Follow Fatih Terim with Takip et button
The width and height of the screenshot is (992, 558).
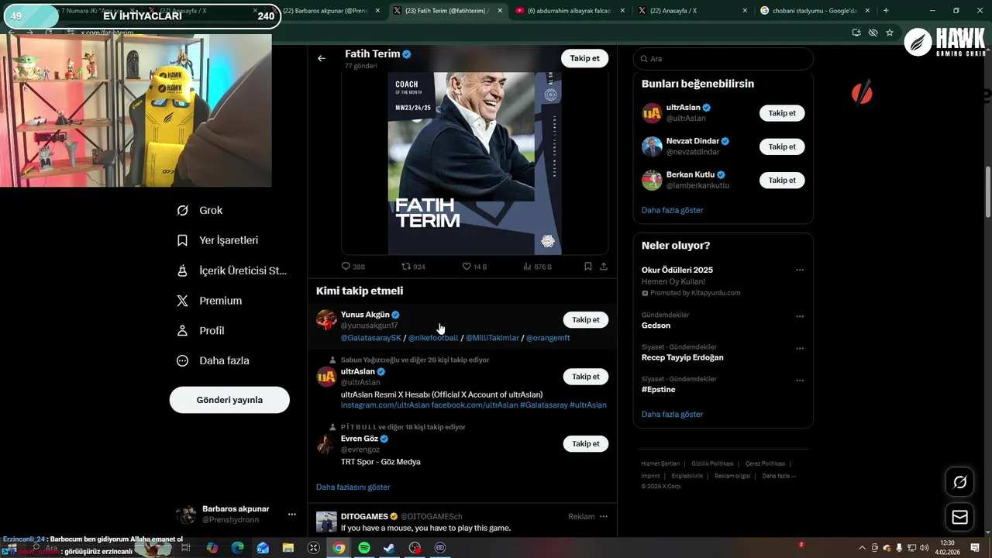click(x=584, y=58)
